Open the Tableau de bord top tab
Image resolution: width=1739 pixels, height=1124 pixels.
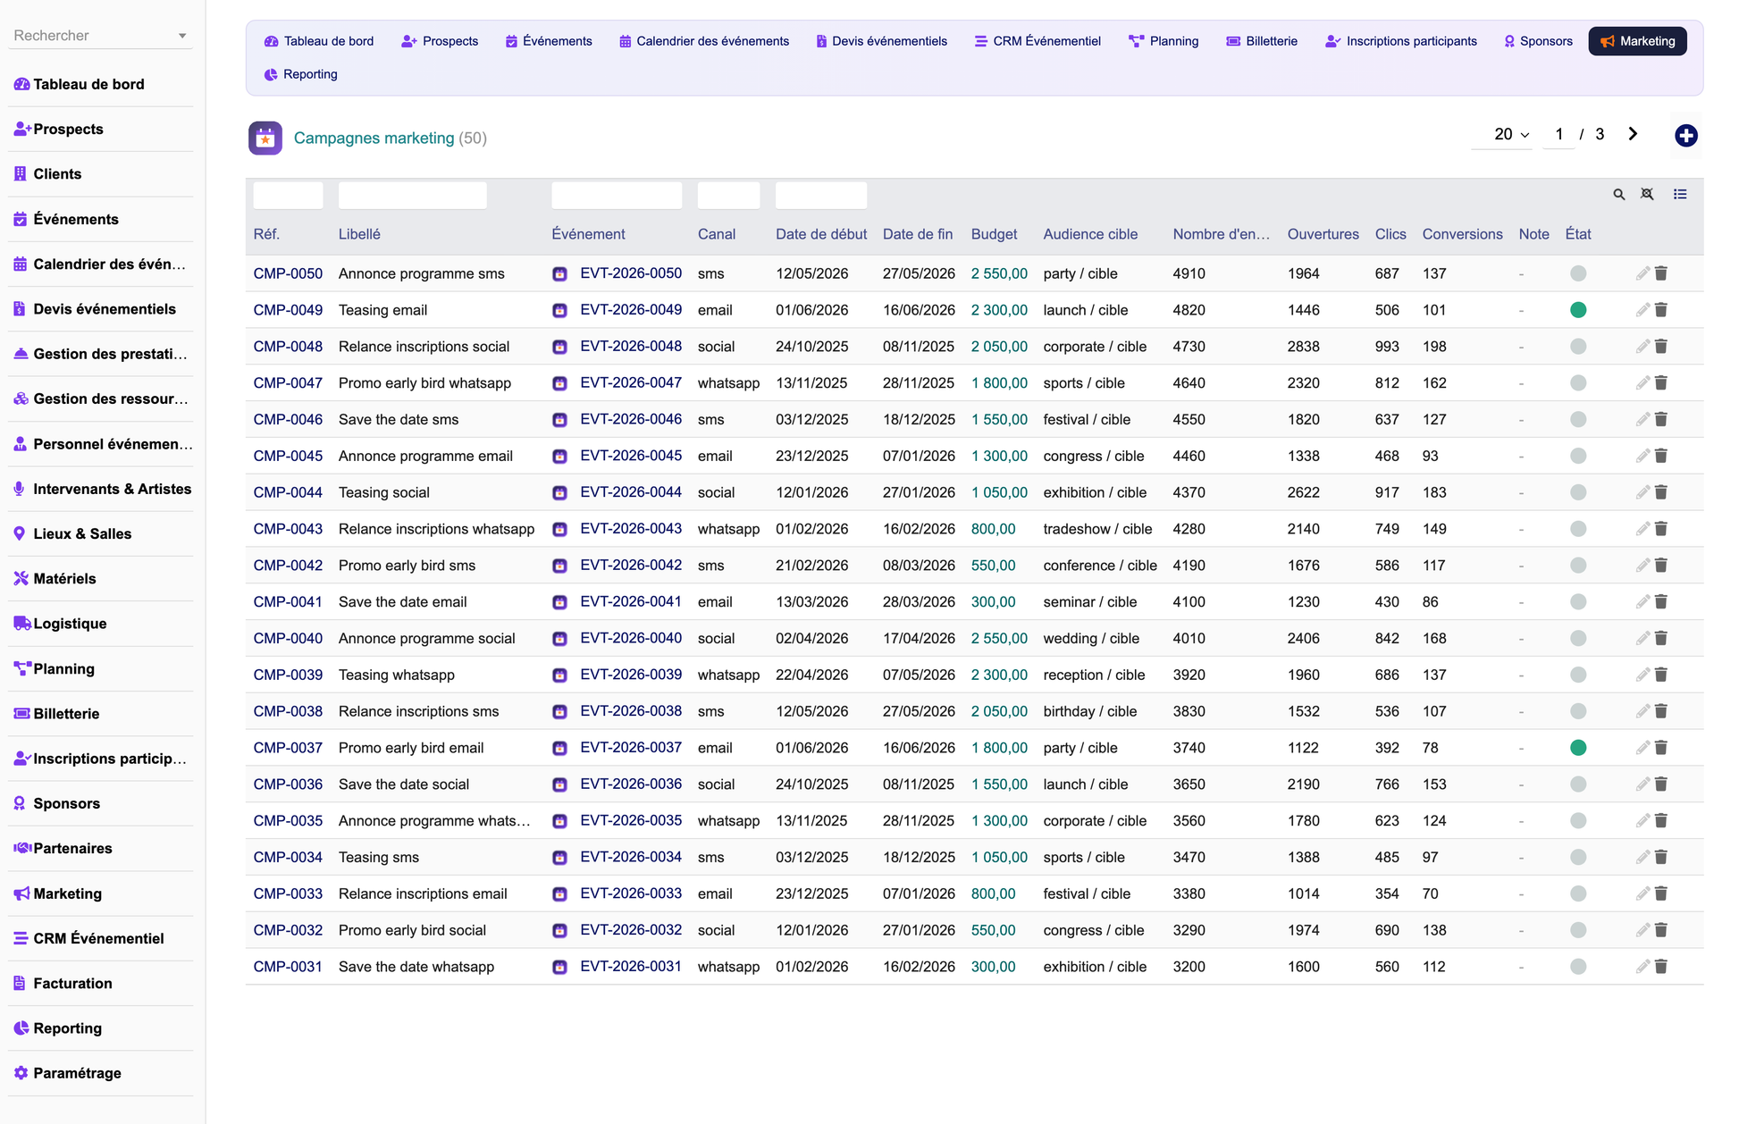[319, 41]
